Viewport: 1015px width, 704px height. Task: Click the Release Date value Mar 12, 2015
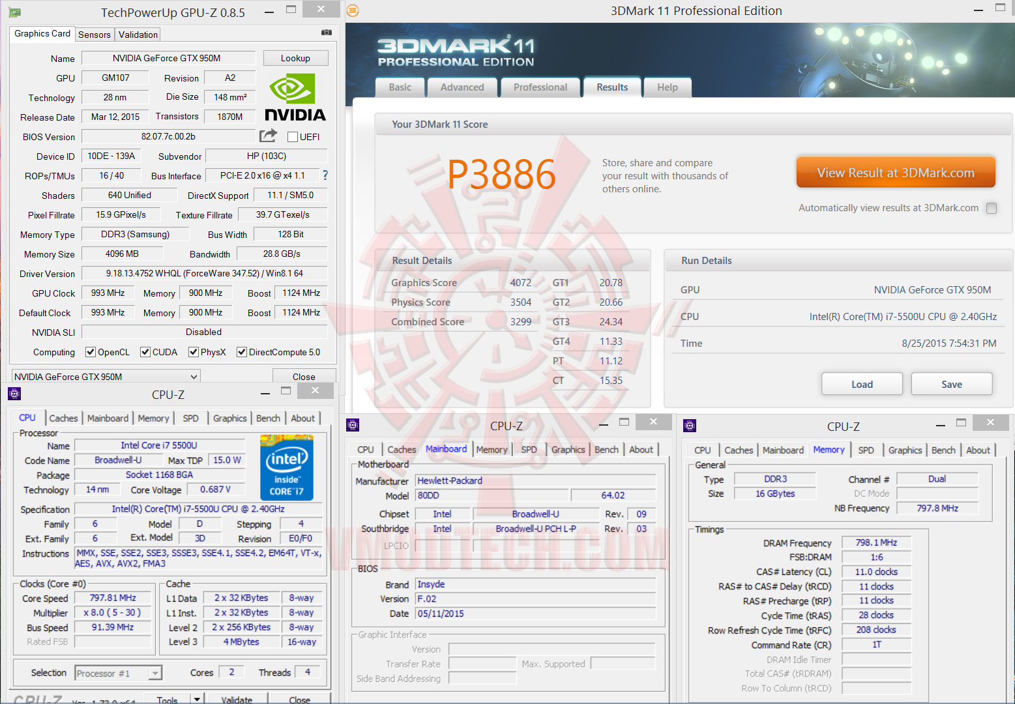tap(115, 117)
